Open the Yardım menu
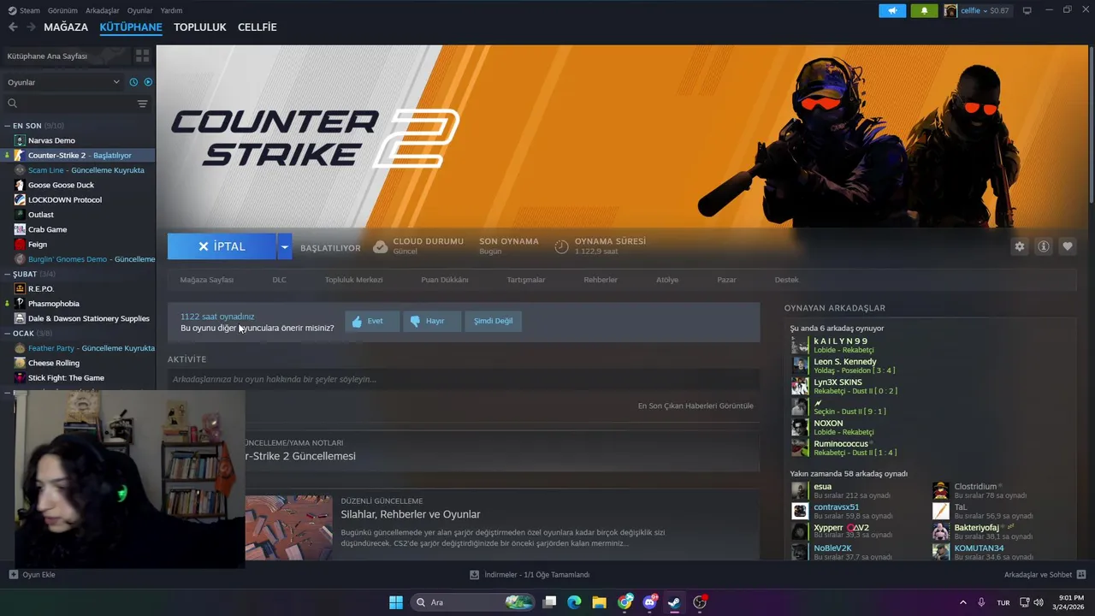Screen dimensions: 1095x616 (x=171, y=10)
